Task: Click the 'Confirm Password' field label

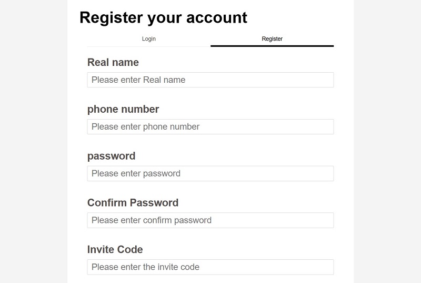Action: [x=133, y=202]
